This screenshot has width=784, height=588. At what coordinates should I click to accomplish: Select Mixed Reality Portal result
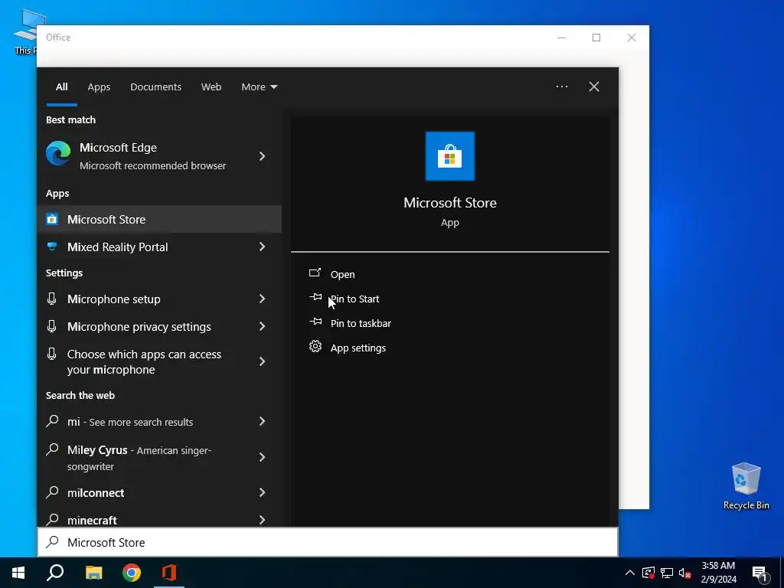[x=159, y=247]
